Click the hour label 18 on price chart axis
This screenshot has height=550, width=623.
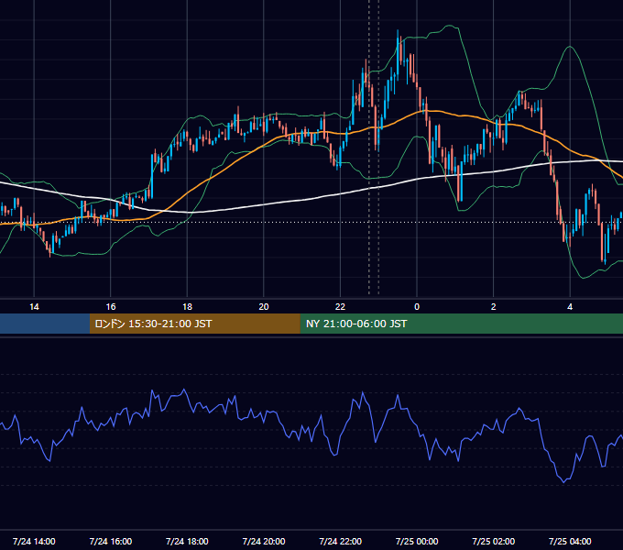tap(187, 307)
